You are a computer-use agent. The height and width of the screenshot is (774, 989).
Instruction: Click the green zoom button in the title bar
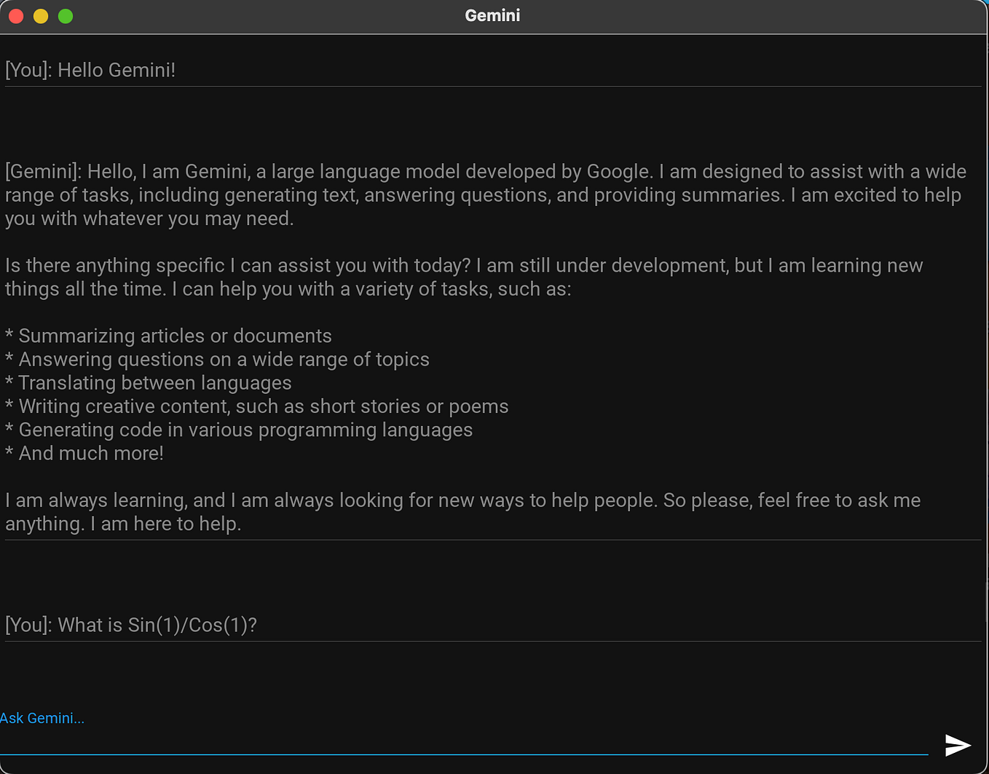point(65,15)
